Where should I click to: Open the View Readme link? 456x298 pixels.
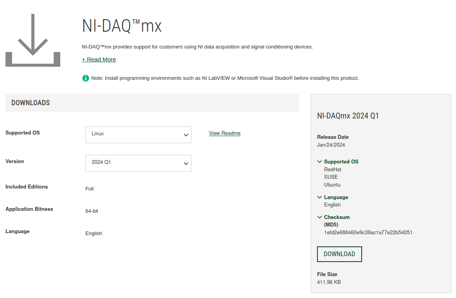[x=225, y=133]
